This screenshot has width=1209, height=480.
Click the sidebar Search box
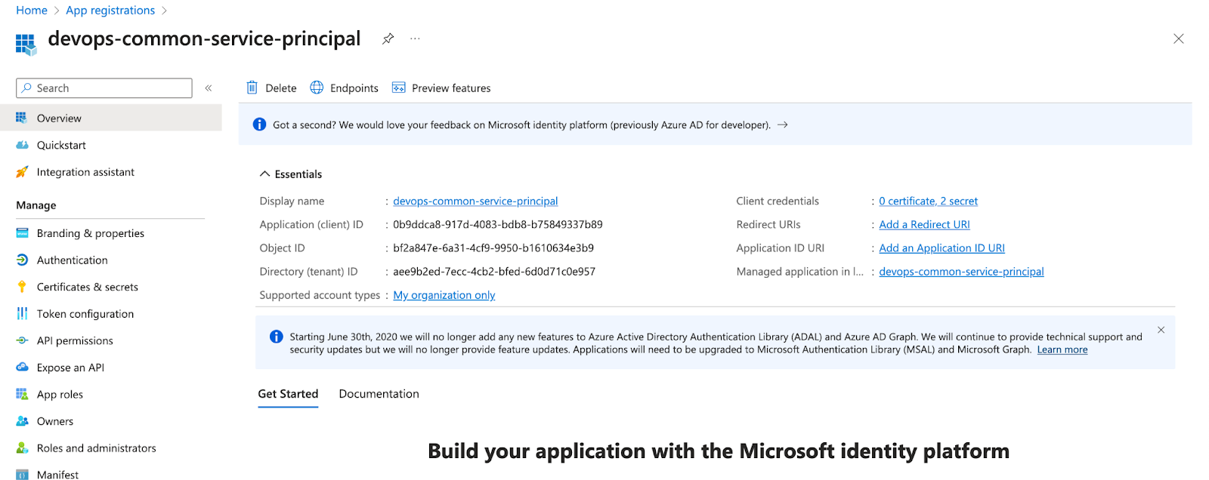pyautogui.click(x=104, y=88)
